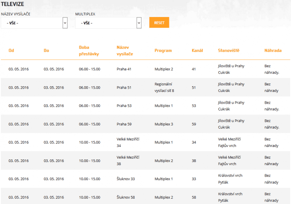
Task: Click 06.00 - 15.00 in Praha 41 row
Action: coord(89,69)
